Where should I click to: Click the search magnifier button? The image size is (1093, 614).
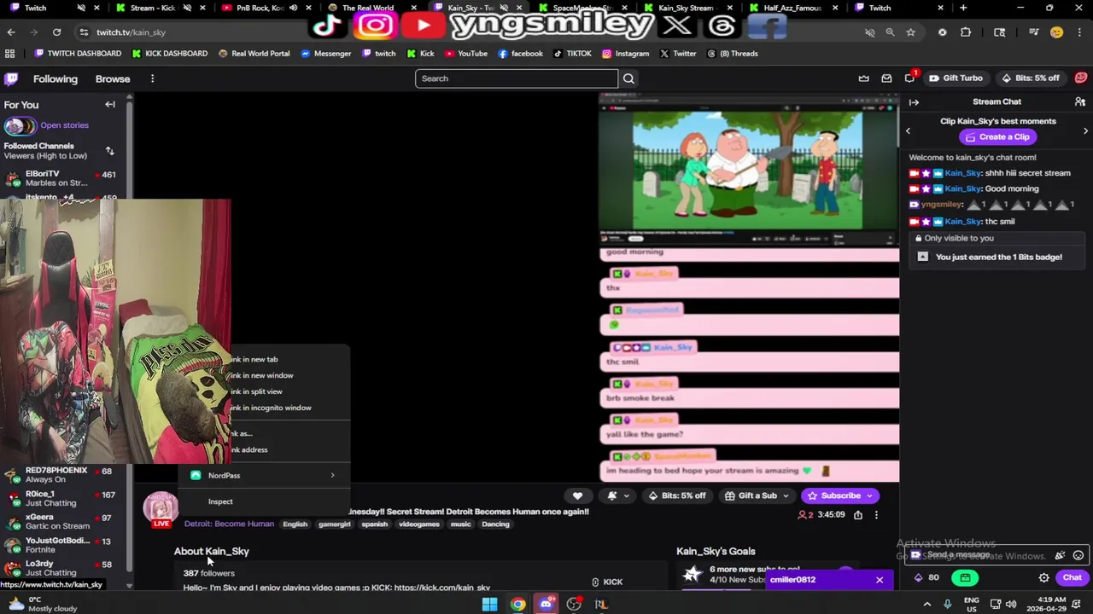pos(628,78)
